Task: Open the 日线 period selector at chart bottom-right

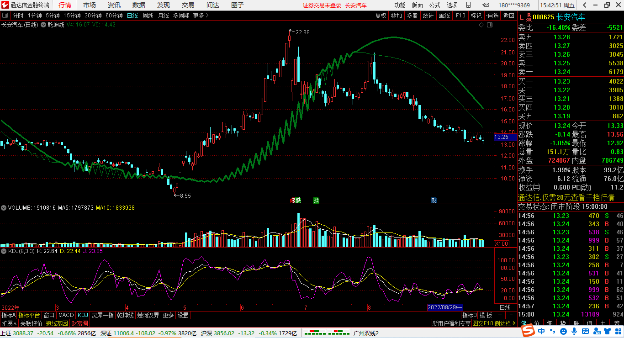Action: [x=505, y=307]
